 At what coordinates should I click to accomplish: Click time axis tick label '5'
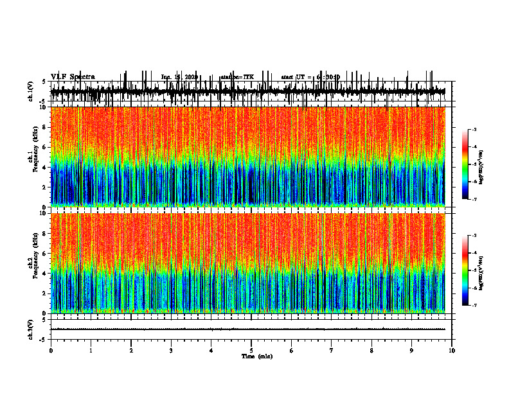click(x=251, y=351)
